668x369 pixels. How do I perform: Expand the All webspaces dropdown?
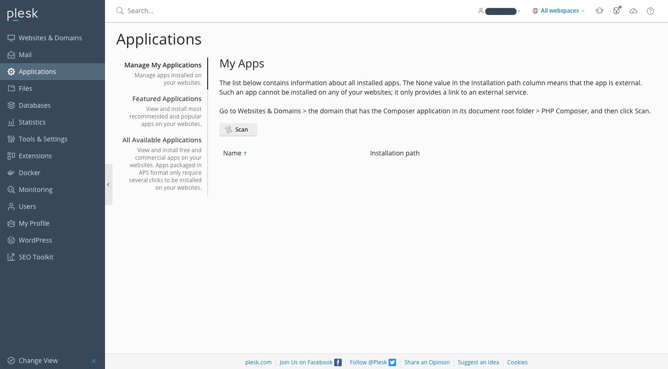(559, 11)
